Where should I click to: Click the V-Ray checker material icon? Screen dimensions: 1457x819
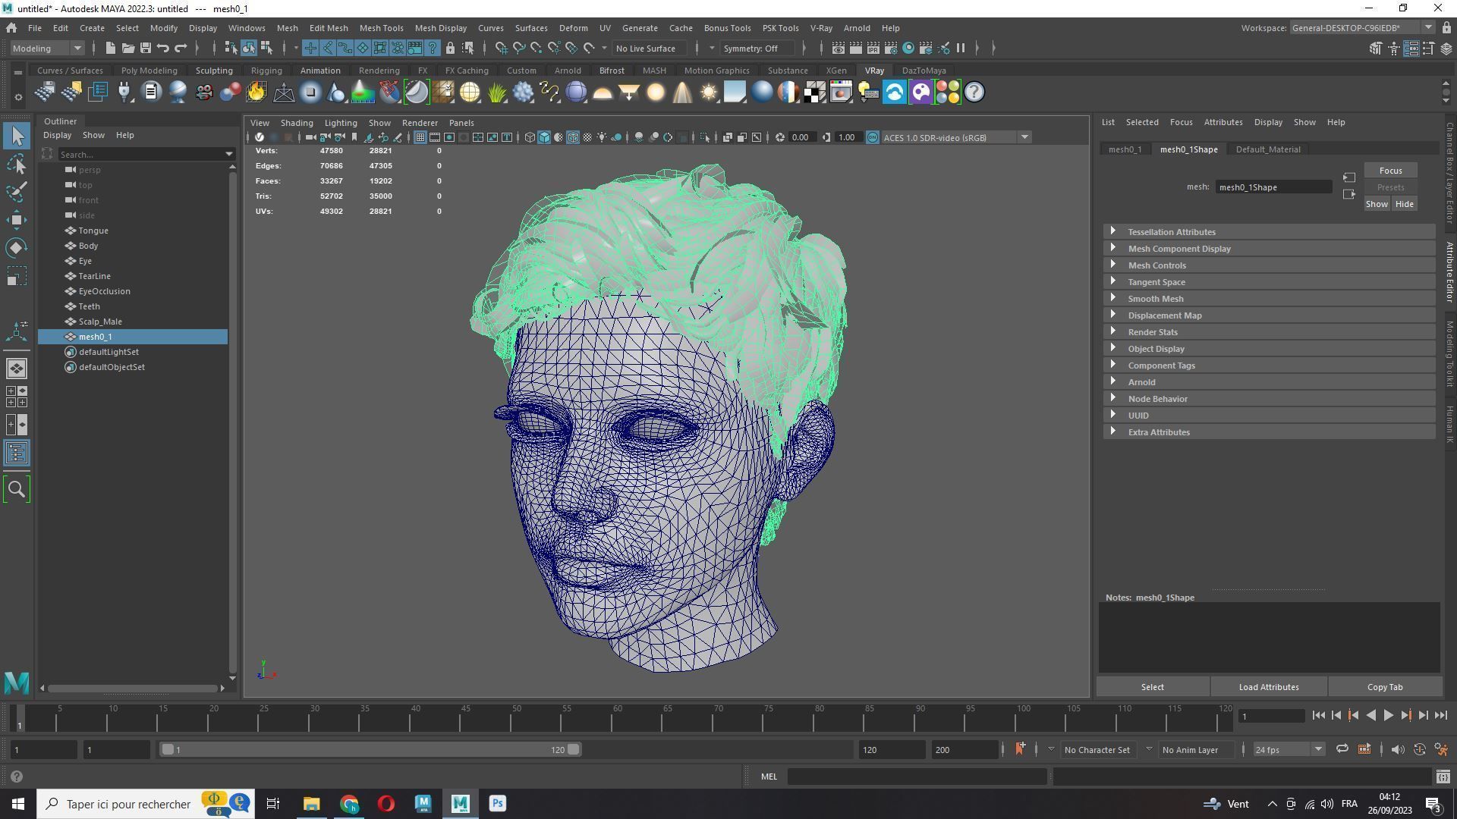point(814,93)
